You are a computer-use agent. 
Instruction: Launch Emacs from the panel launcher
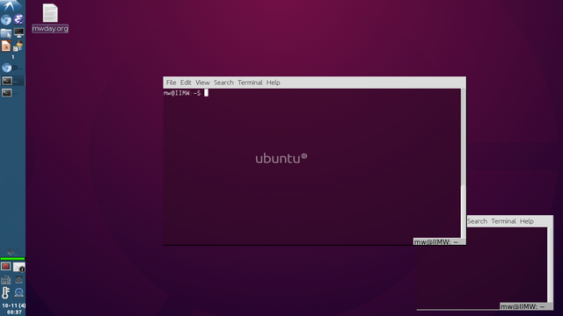(18, 19)
